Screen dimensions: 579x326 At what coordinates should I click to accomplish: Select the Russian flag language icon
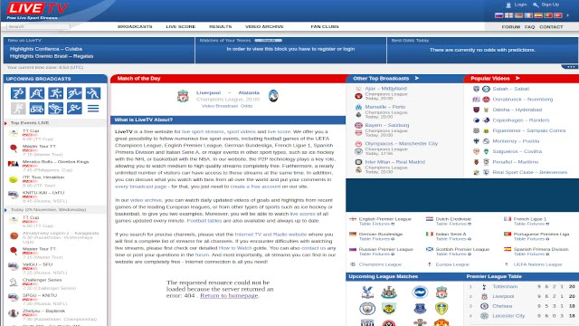pyautogui.click(x=498, y=15)
